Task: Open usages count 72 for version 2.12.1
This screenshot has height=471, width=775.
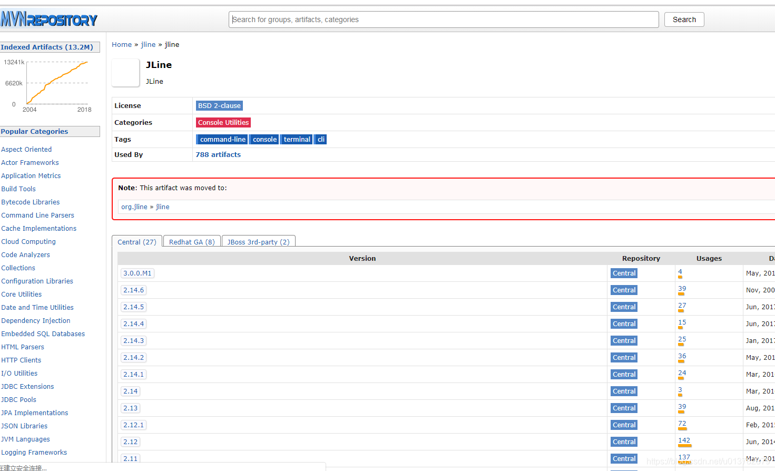Action: [x=682, y=424]
